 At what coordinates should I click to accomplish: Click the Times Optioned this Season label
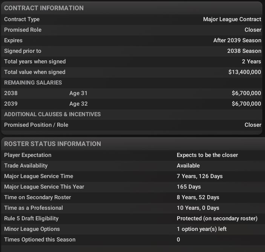coord(40,240)
